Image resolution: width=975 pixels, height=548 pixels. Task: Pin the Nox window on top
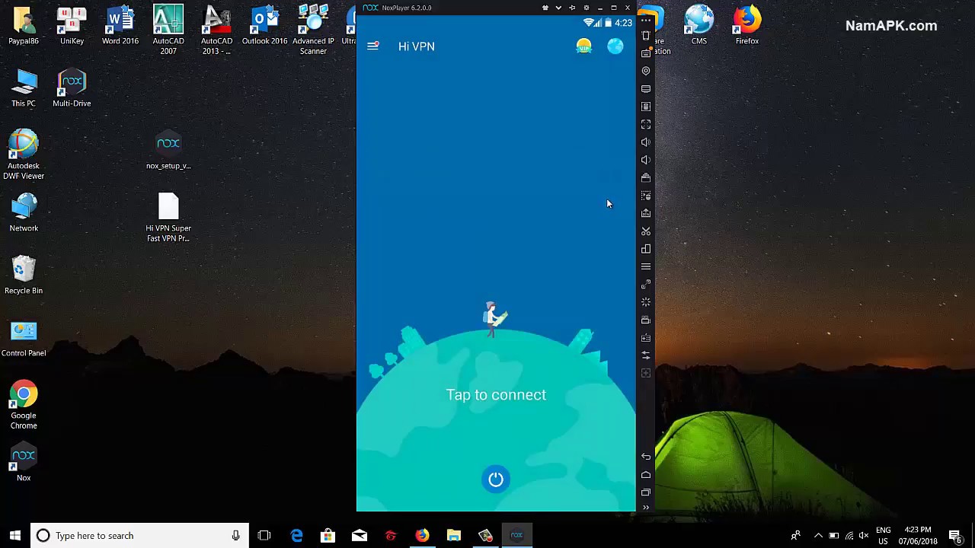(572, 8)
